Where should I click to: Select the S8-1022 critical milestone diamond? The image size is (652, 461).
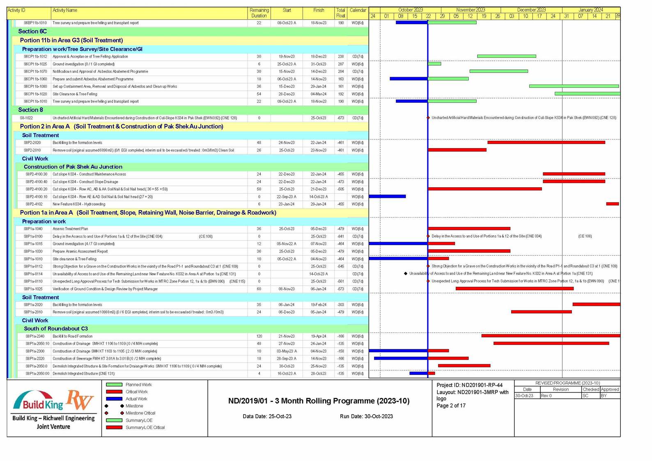[428, 118]
